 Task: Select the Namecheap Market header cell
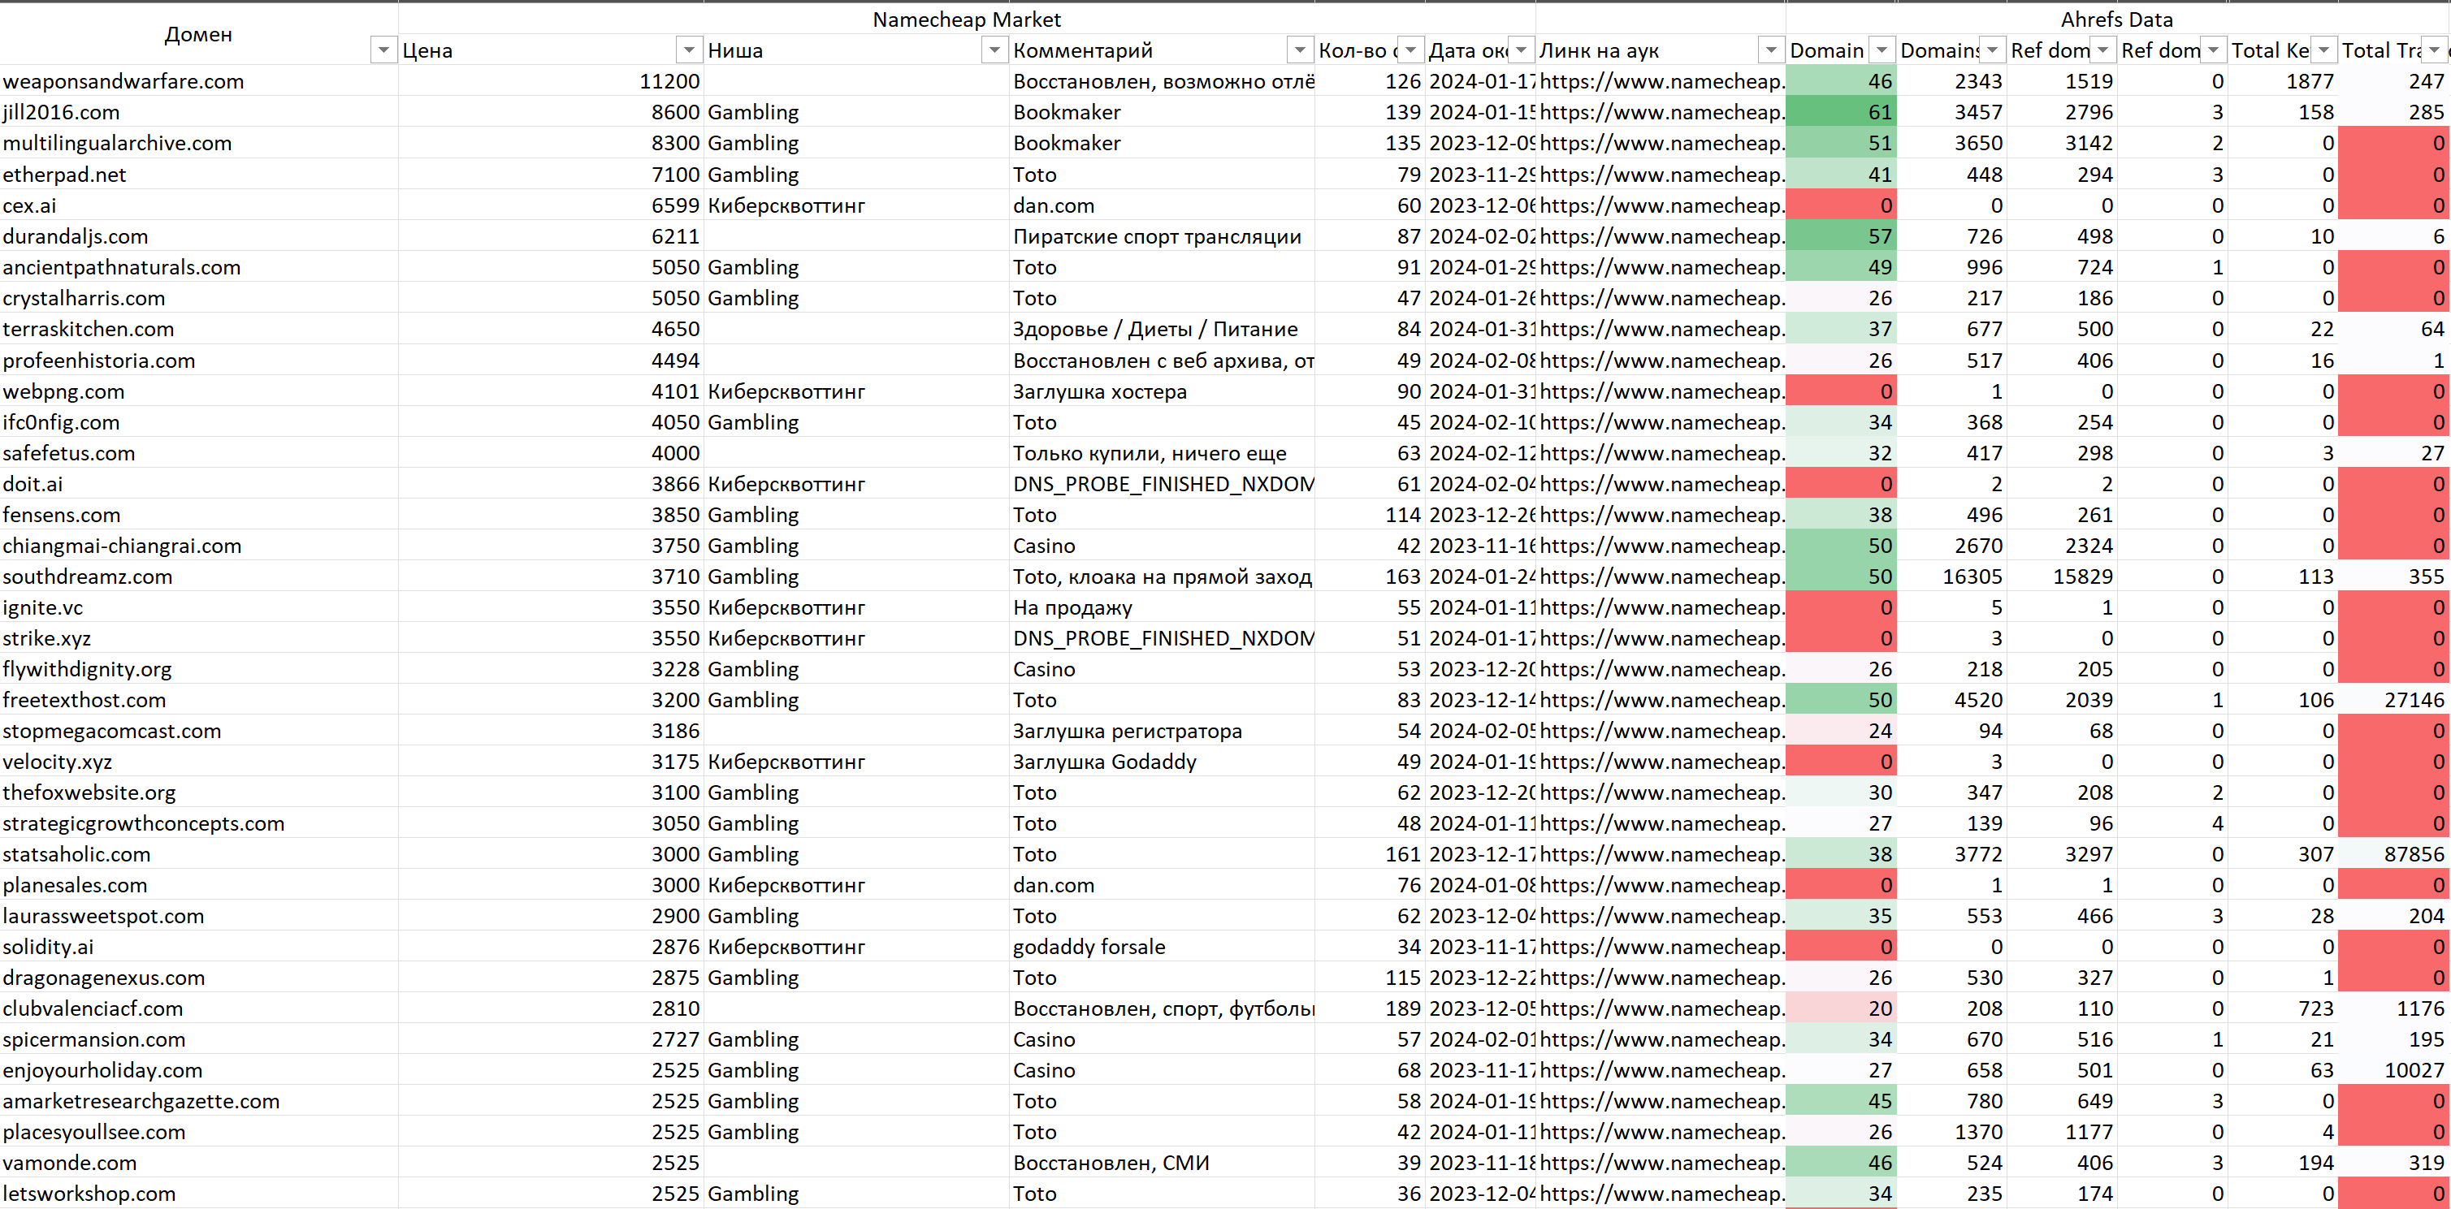pos(966,19)
